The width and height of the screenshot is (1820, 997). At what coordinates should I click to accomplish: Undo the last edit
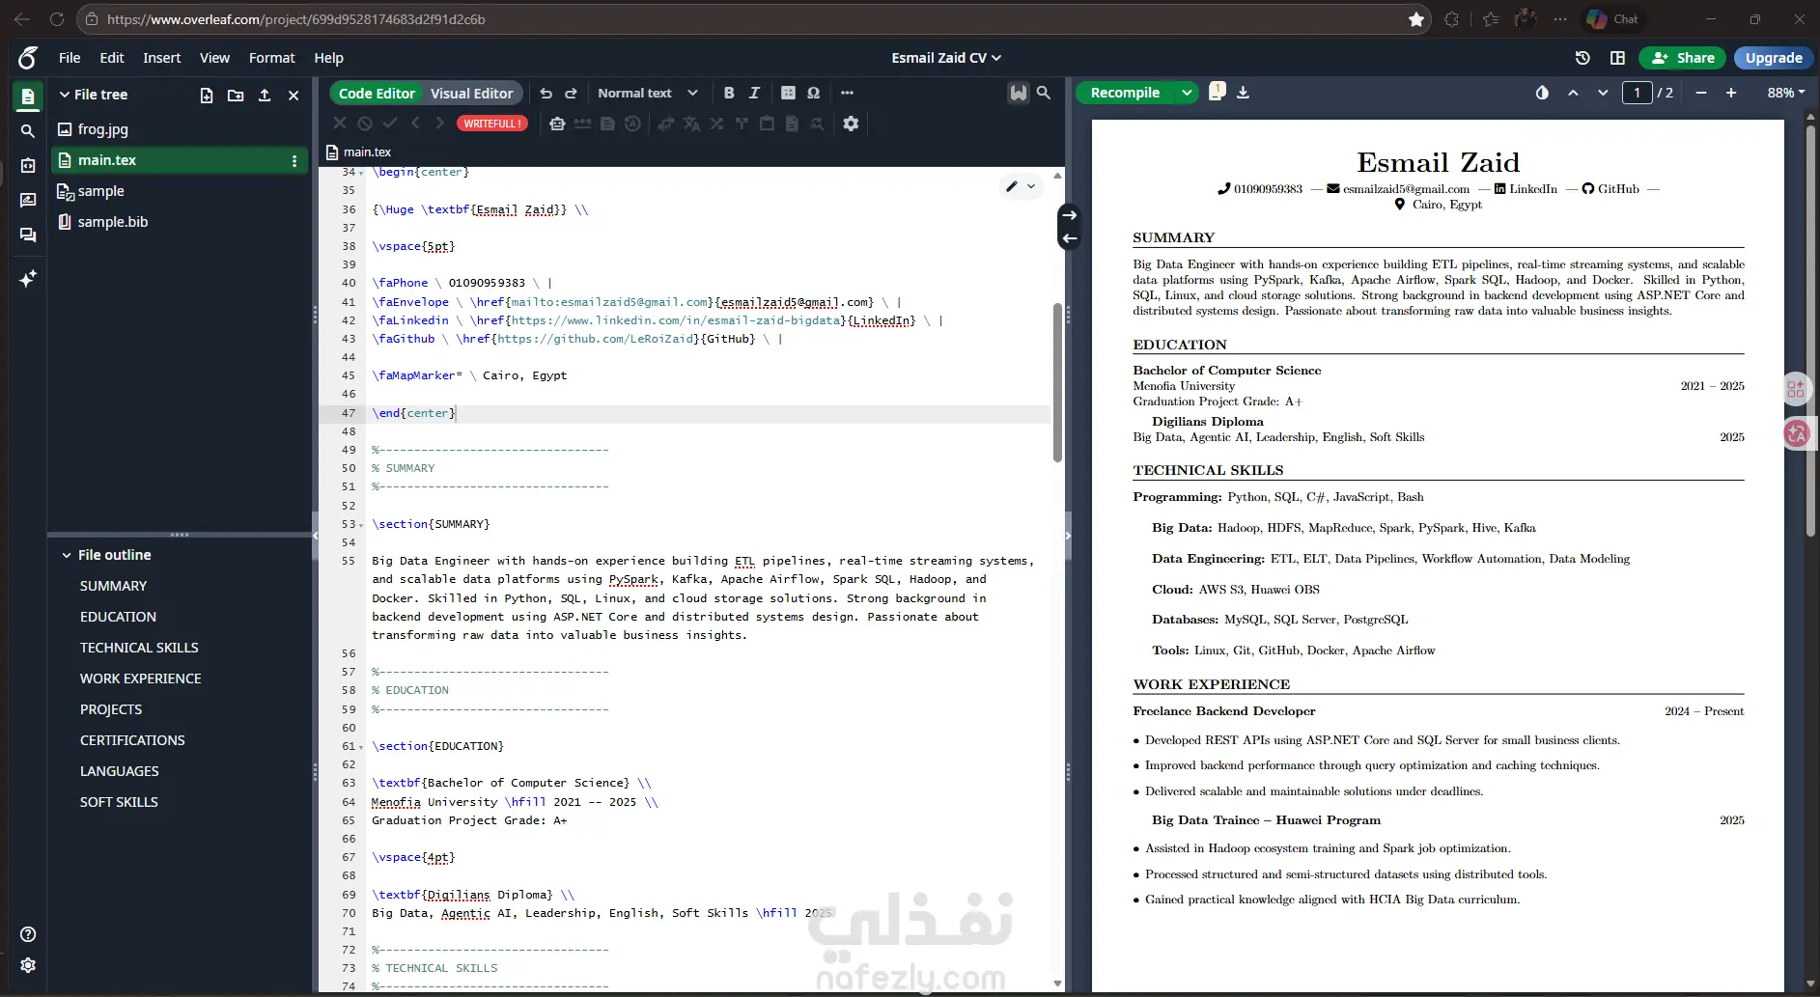(x=546, y=93)
